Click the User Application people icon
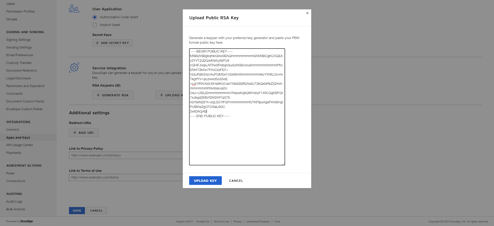The image size is (494, 226). tap(74, 9)
